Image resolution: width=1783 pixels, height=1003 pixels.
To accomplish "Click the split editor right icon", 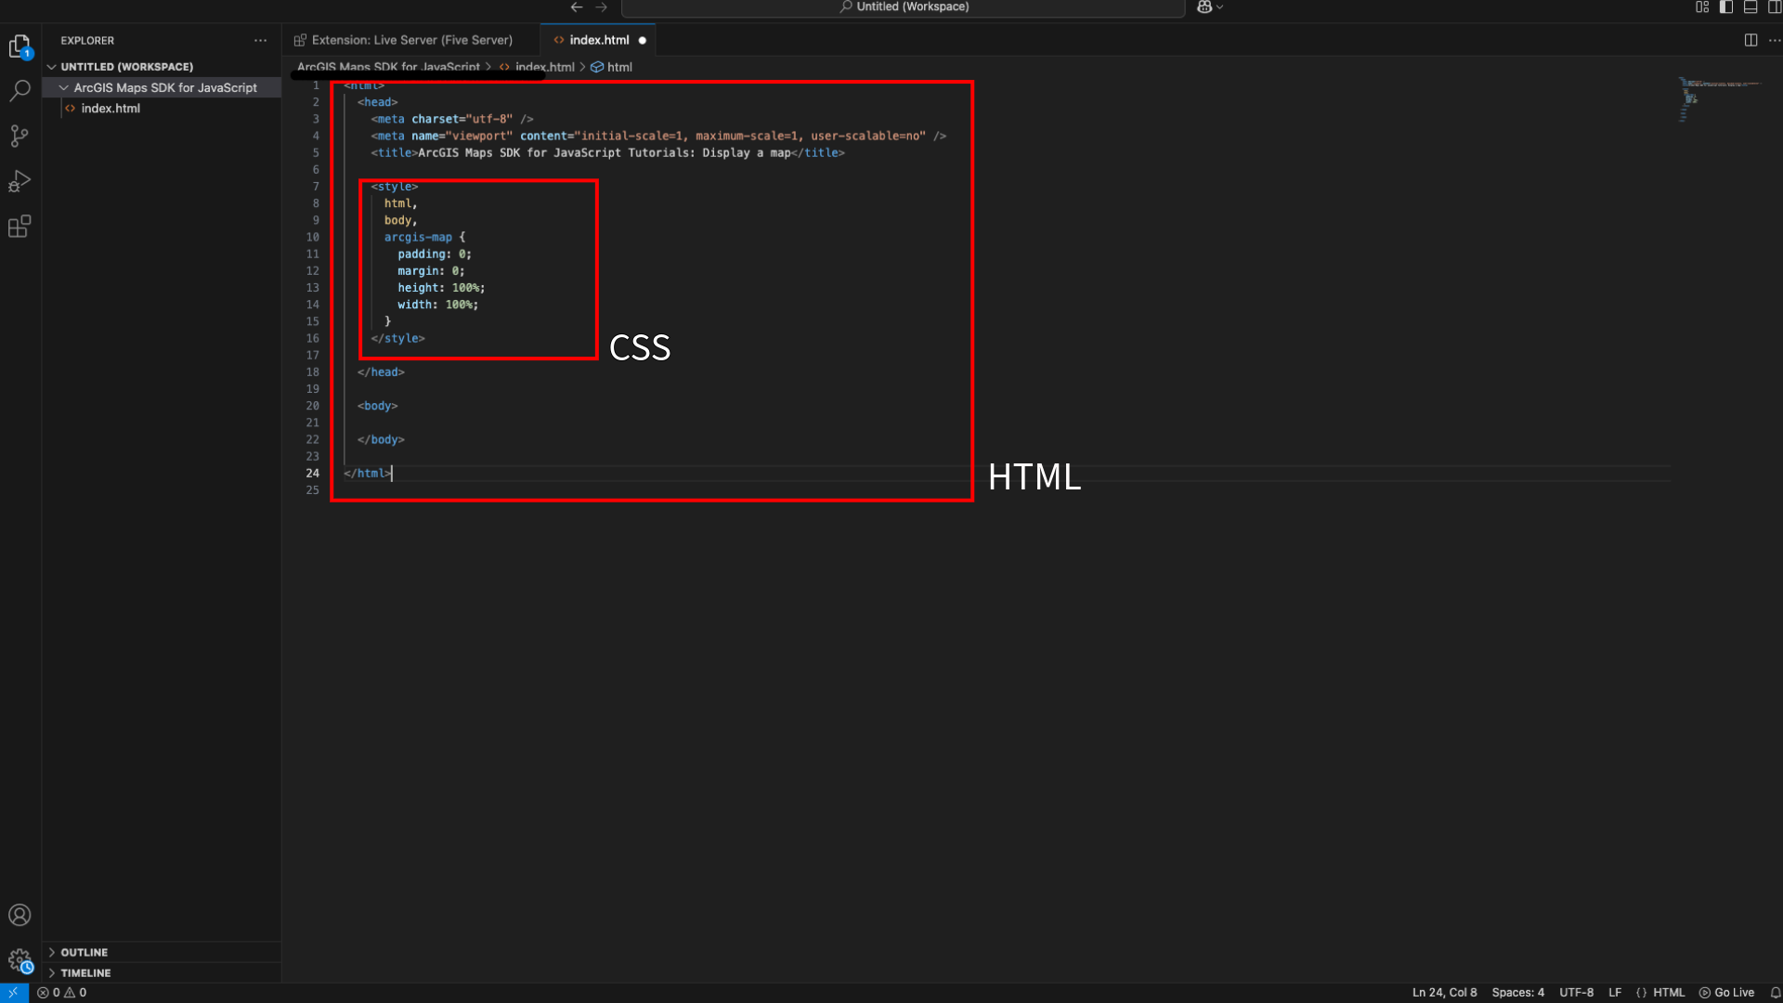I will tap(1750, 40).
